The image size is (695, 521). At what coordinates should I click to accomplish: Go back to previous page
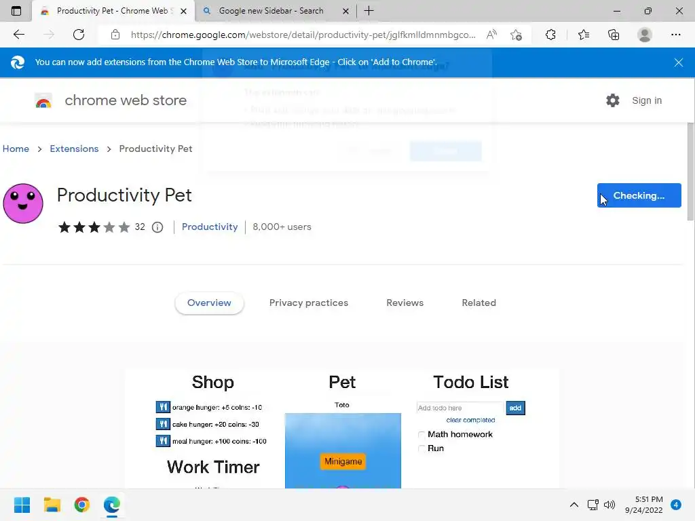(18, 35)
